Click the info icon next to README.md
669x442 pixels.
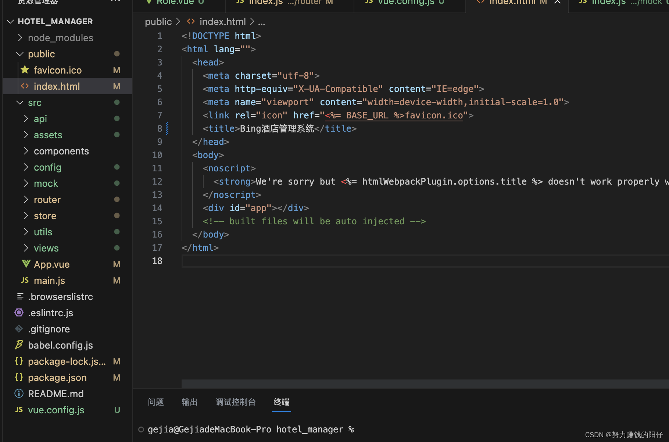pos(19,393)
